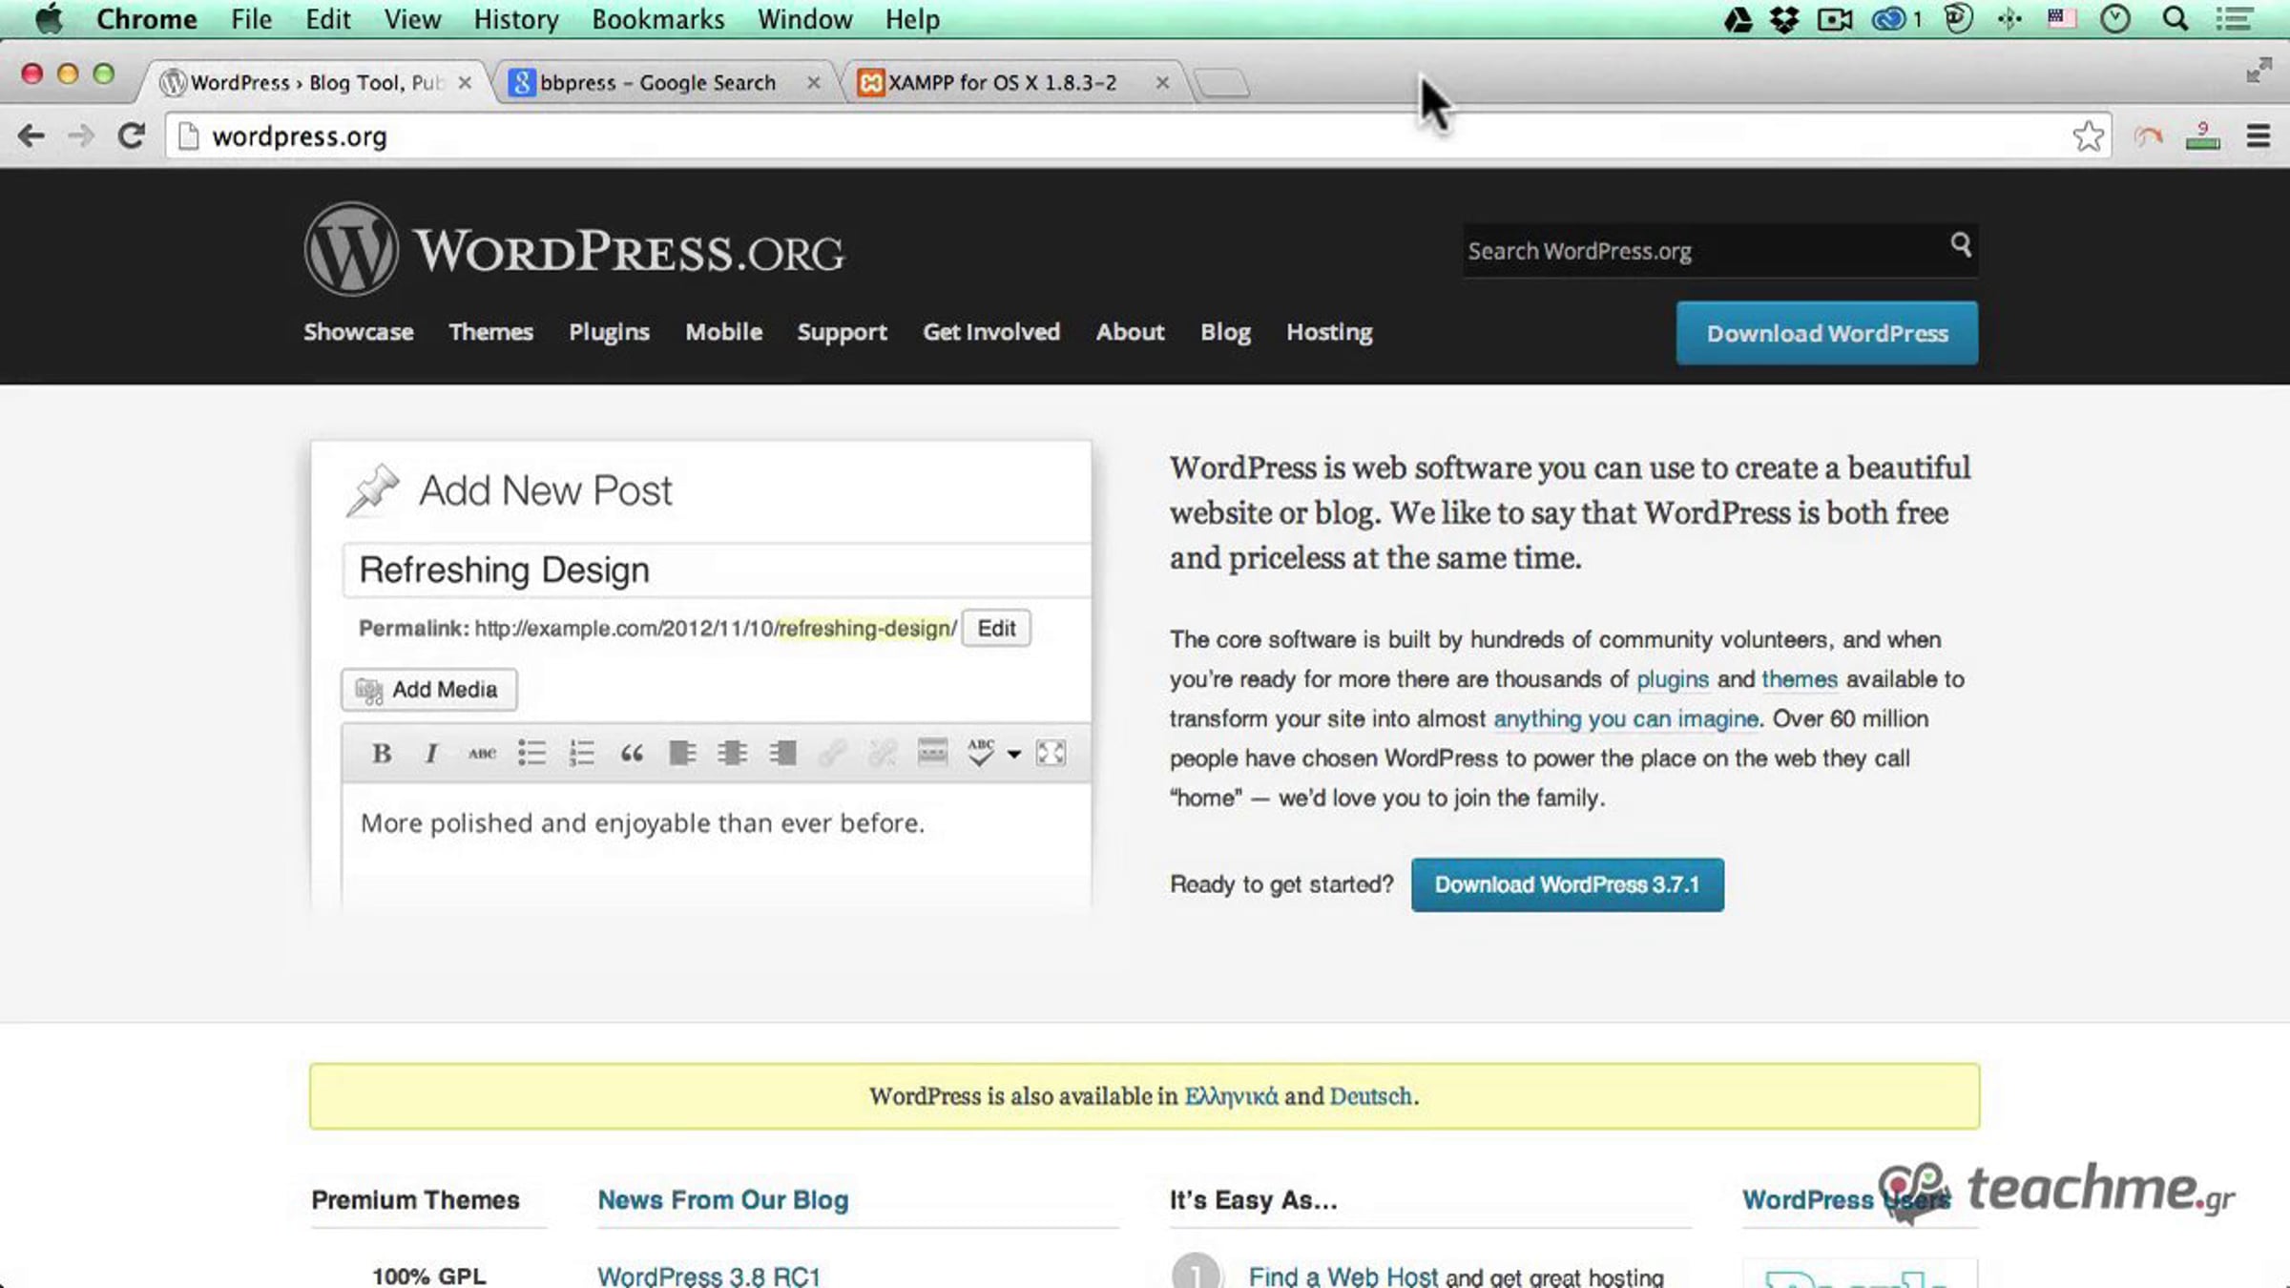Switch to the bbpress Google Search tab
The height and width of the screenshot is (1288, 2290).
[x=656, y=83]
